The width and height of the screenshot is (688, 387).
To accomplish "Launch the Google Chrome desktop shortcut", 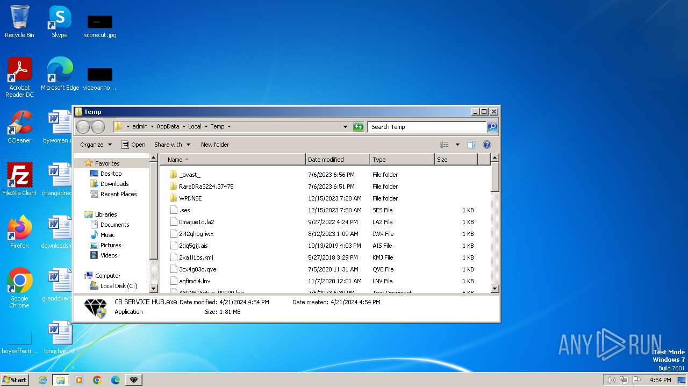I will (19, 288).
